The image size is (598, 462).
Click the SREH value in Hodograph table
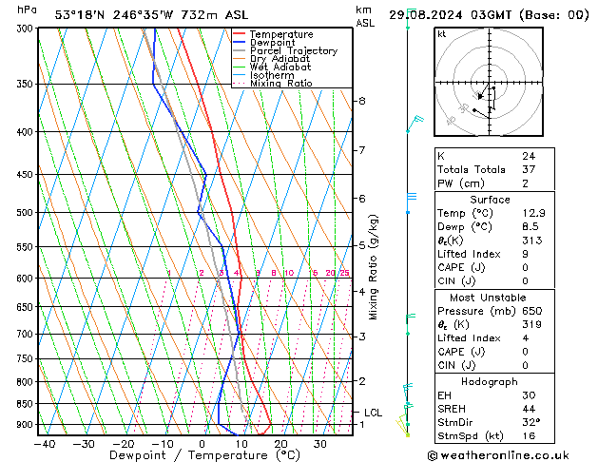click(529, 409)
